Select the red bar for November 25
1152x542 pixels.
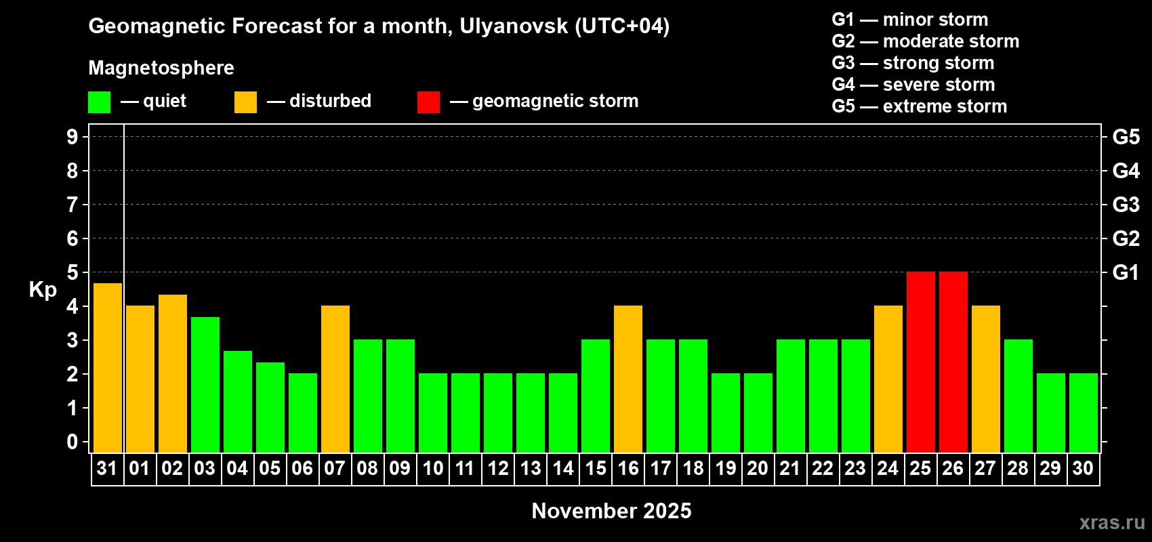[x=921, y=362]
